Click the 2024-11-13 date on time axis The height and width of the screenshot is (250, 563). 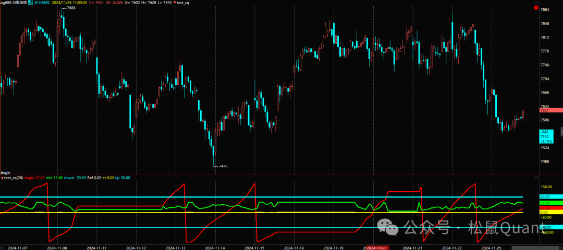(176, 248)
